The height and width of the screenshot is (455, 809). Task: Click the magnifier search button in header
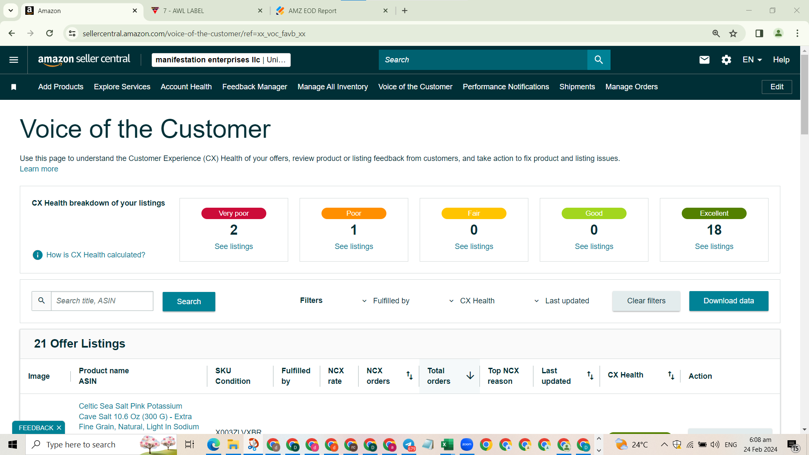coord(599,60)
